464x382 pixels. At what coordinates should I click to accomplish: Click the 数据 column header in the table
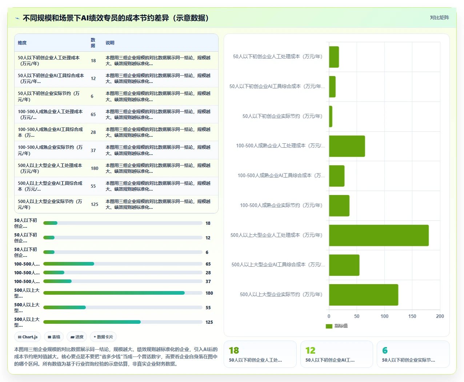click(x=93, y=43)
